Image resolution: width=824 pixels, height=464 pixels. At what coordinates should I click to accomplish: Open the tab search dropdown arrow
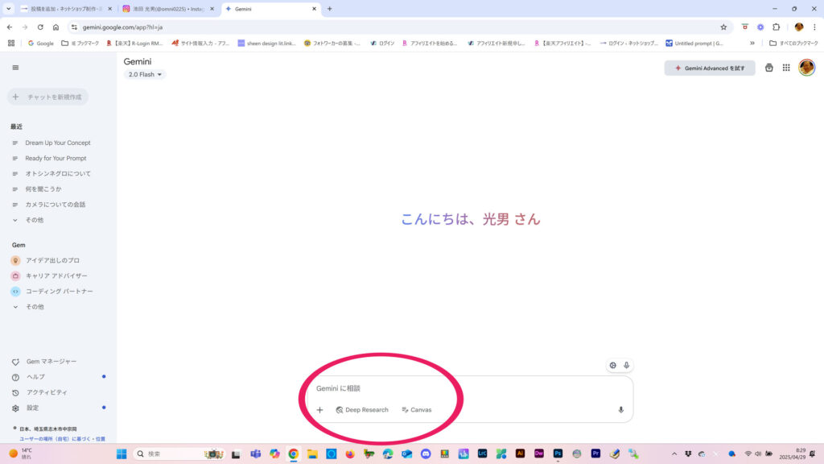click(8, 9)
